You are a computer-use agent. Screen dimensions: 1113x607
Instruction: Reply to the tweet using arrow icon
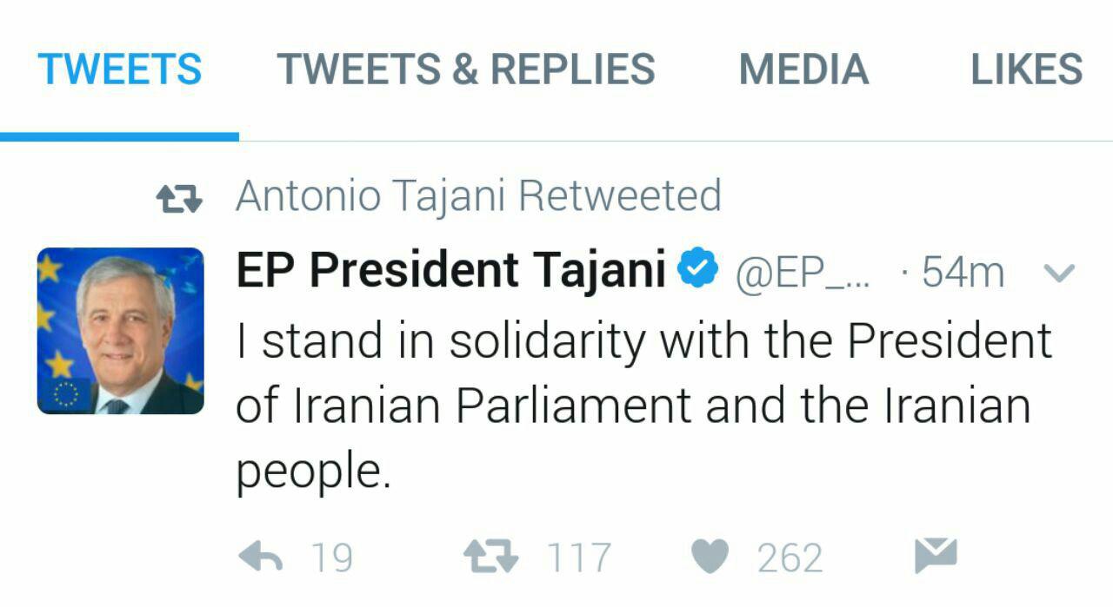260,557
